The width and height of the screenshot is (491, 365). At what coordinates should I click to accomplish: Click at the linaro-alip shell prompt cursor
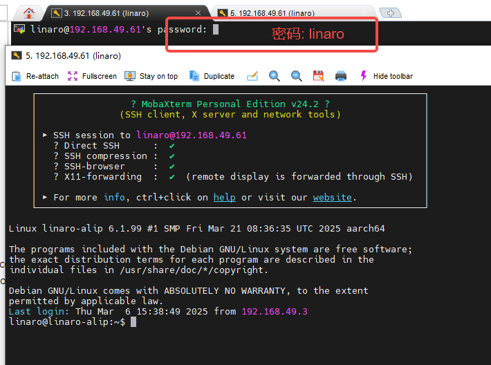133,322
